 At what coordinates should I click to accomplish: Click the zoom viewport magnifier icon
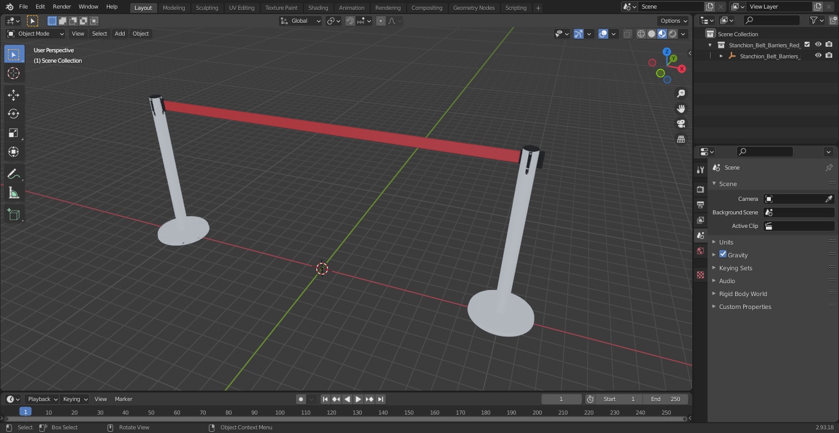(x=681, y=93)
